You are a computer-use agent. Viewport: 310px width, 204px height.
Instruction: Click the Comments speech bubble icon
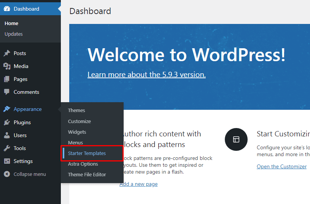pyautogui.click(x=7, y=92)
